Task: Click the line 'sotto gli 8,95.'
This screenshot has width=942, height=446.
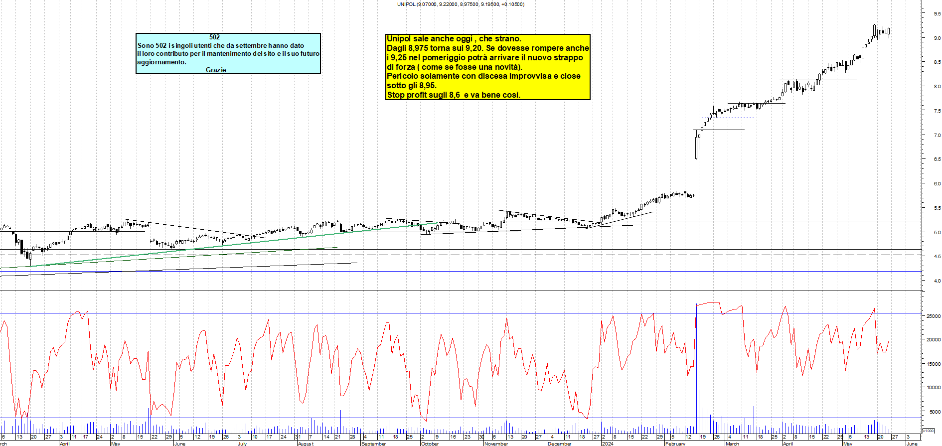Action: click(412, 85)
